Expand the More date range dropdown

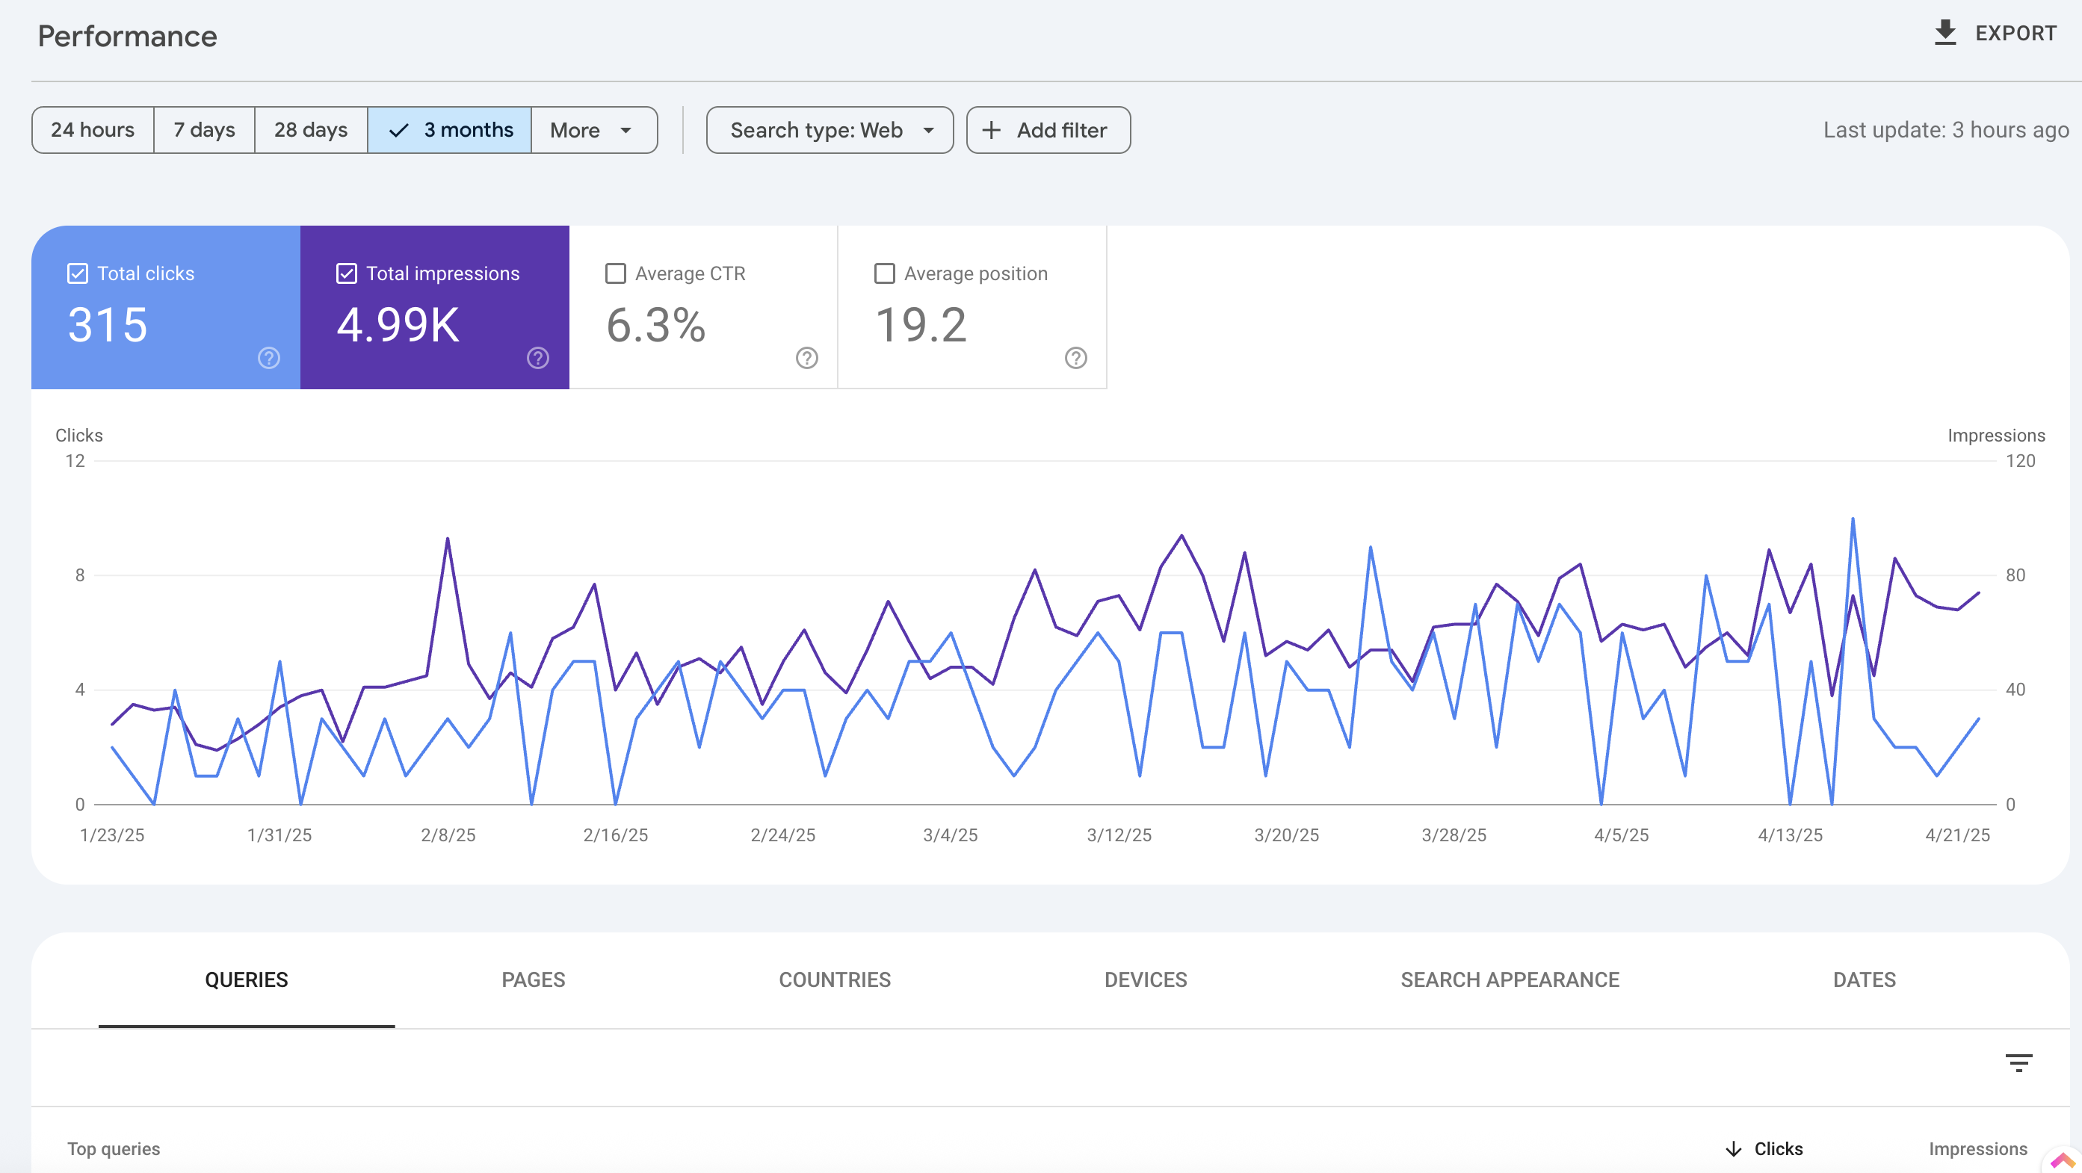pyautogui.click(x=593, y=130)
